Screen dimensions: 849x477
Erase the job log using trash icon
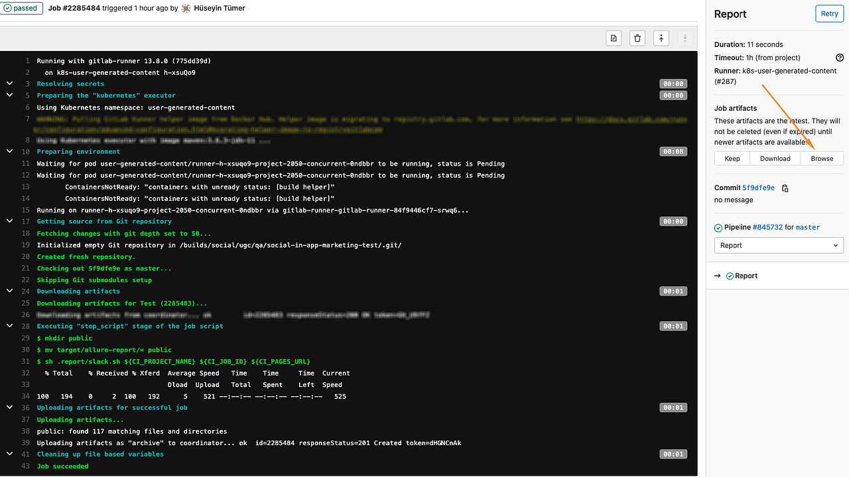tap(637, 38)
